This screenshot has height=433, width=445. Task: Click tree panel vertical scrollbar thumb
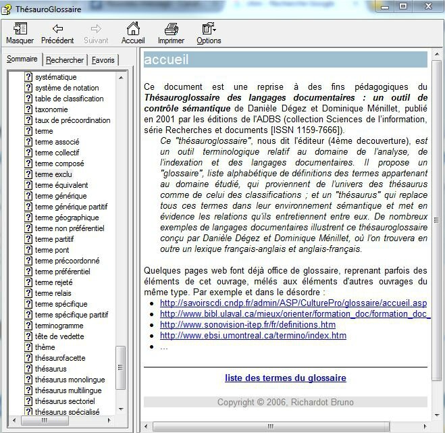(121, 367)
